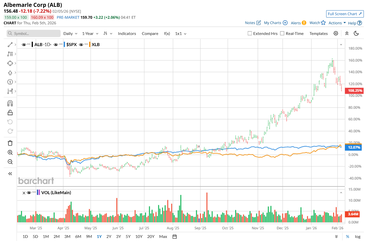Image resolution: width=374 pixels, height=244 pixels.
Task: Pick the measurement range tool
Action: (10, 91)
